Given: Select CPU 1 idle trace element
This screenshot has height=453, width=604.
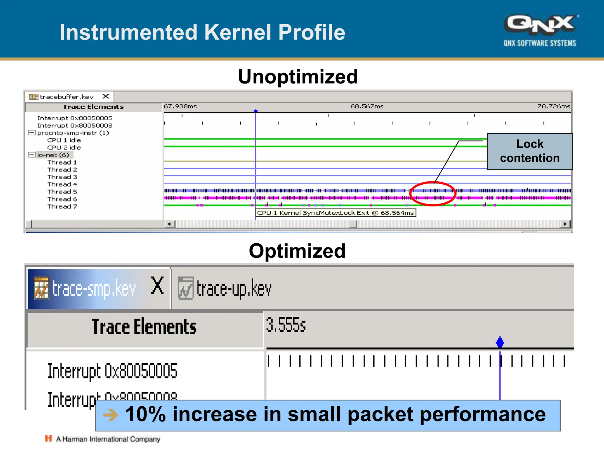Looking at the screenshot, I should tap(64, 140).
